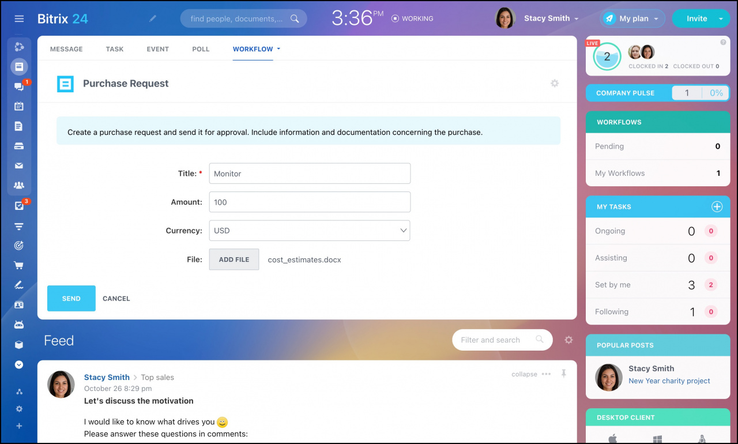
Task: Pin the Stacy Smith post
Action: 563,374
